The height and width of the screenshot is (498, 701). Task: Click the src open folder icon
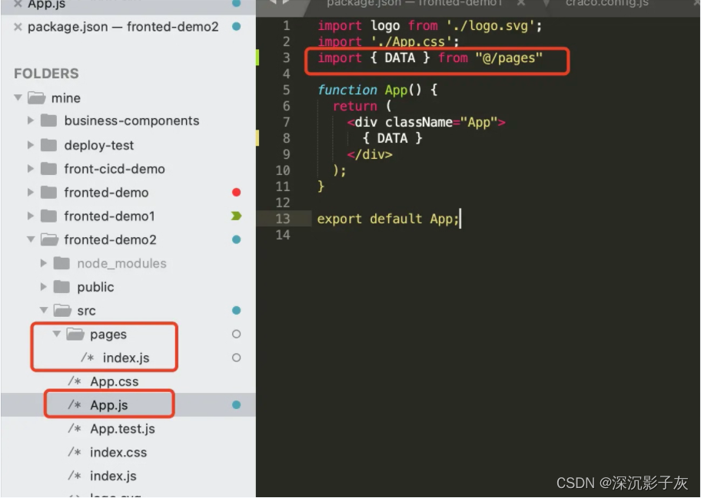pos(62,310)
